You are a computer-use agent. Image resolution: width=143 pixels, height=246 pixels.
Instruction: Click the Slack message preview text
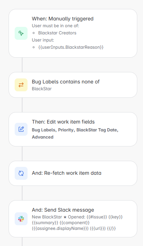click(77, 223)
